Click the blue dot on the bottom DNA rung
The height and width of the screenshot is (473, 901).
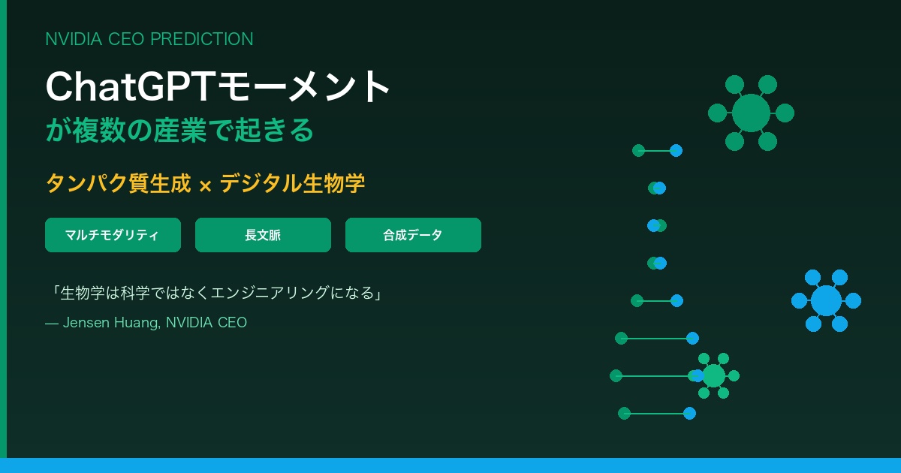click(689, 413)
